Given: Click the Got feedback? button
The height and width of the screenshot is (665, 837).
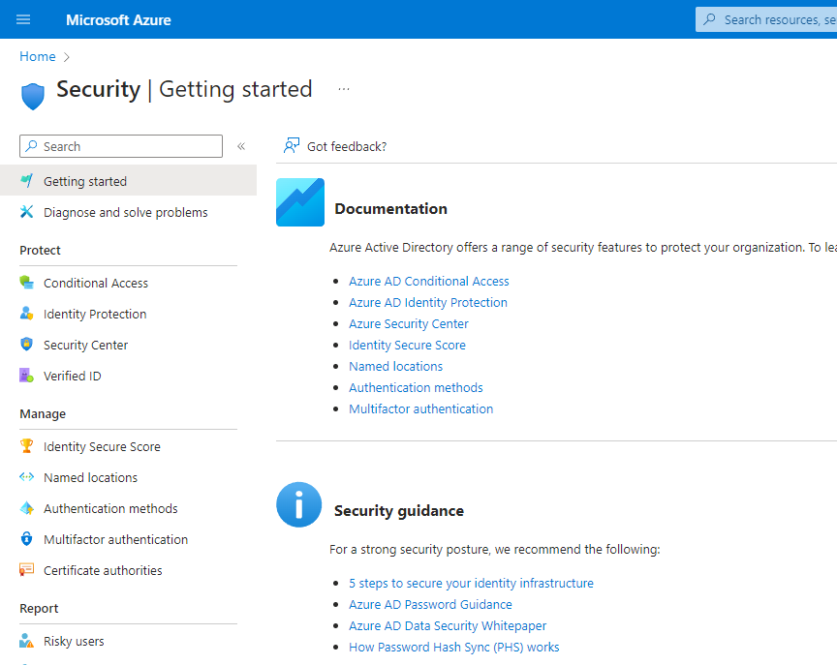Looking at the screenshot, I should [x=335, y=146].
